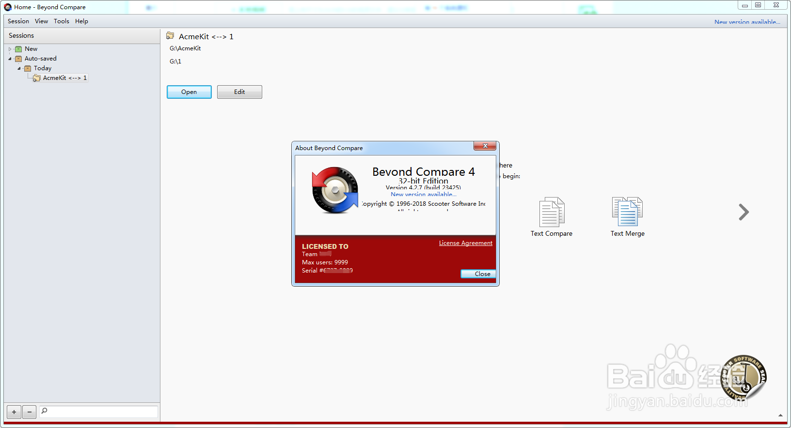Expand the New sessions folder
Image resolution: width=791 pixels, height=428 pixels.
click(10, 49)
